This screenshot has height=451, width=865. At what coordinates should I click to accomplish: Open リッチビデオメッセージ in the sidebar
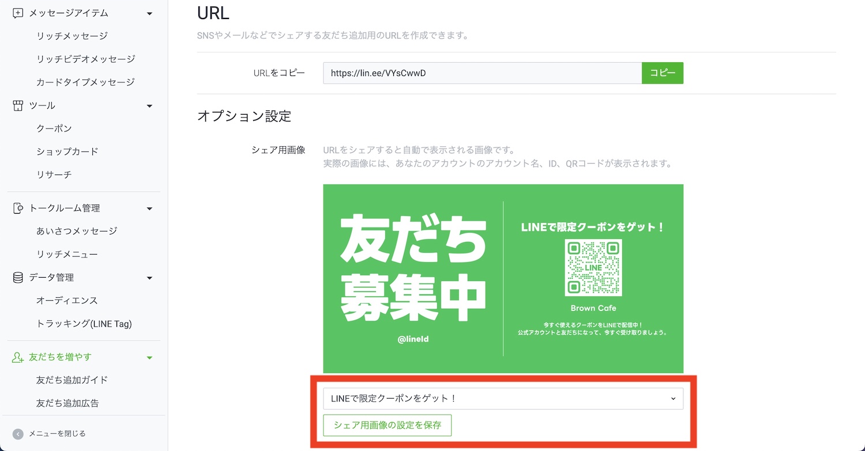pyautogui.click(x=85, y=59)
